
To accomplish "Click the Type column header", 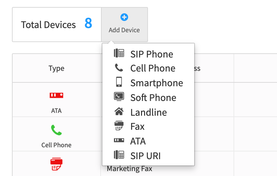I will pos(56,68).
